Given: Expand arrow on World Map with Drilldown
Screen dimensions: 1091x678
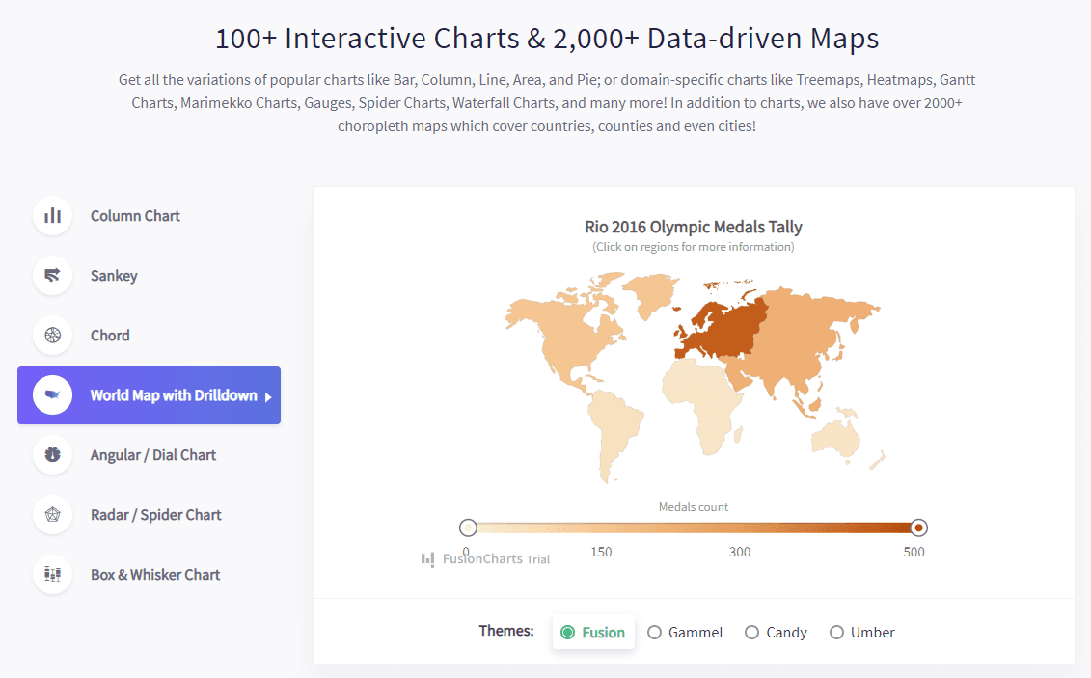Looking at the screenshot, I should tap(268, 396).
